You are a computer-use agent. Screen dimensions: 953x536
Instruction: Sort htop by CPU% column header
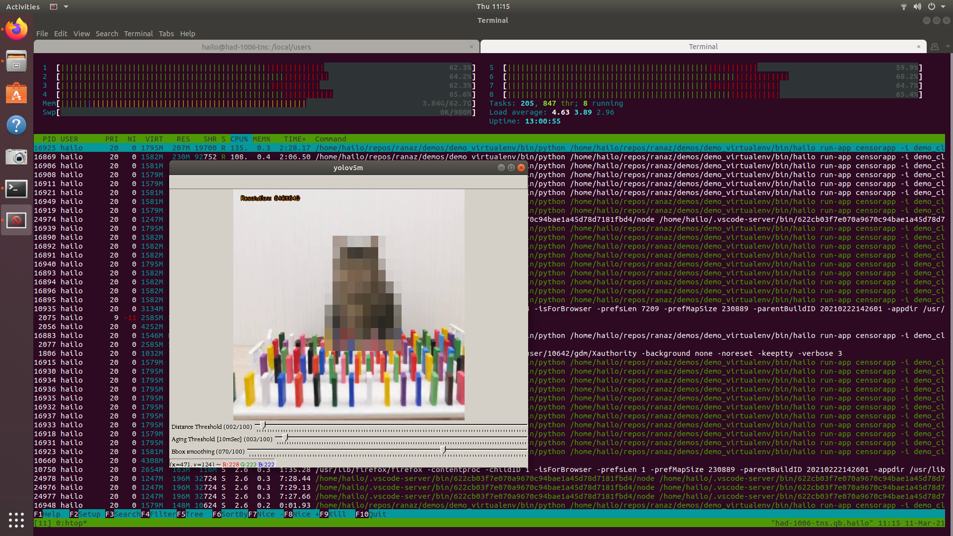[x=239, y=139]
